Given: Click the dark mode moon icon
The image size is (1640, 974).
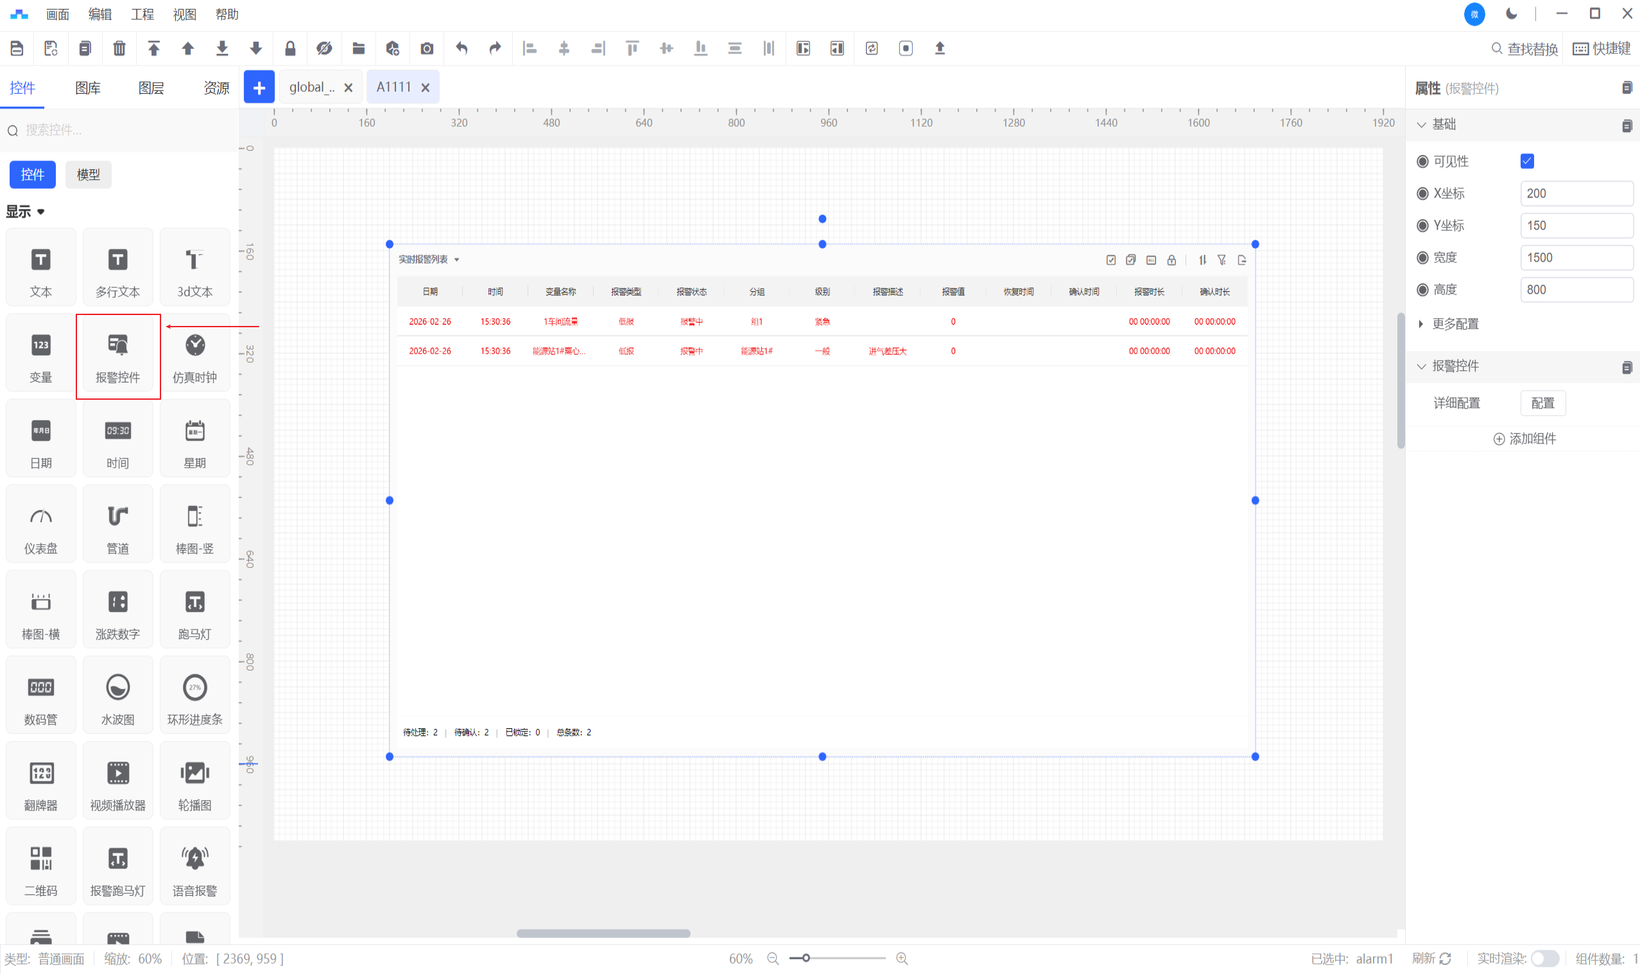Looking at the screenshot, I should tap(1511, 13).
